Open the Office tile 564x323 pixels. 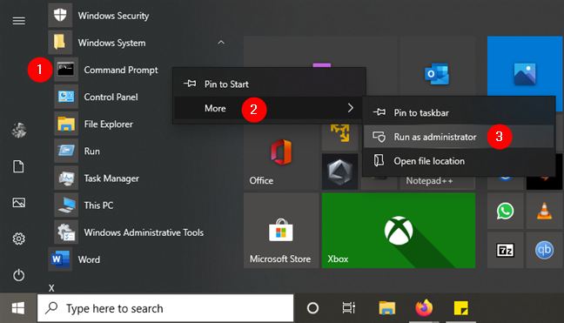click(x=281, y=157)
